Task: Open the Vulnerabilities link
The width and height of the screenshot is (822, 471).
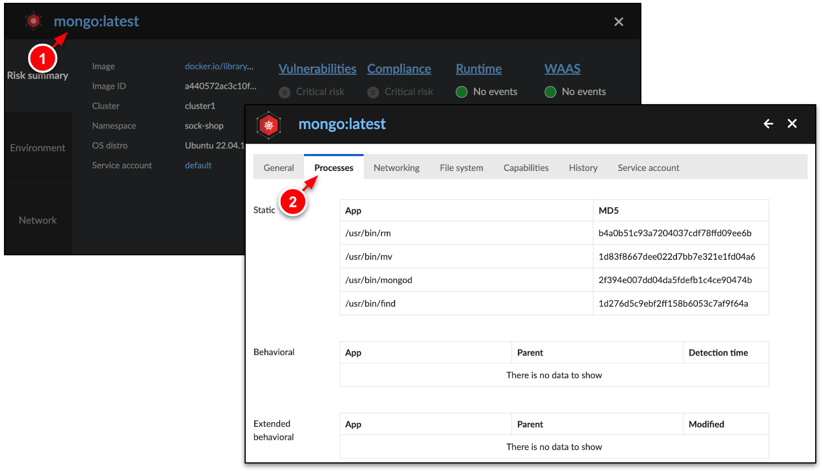Action: tap(317, 68)
